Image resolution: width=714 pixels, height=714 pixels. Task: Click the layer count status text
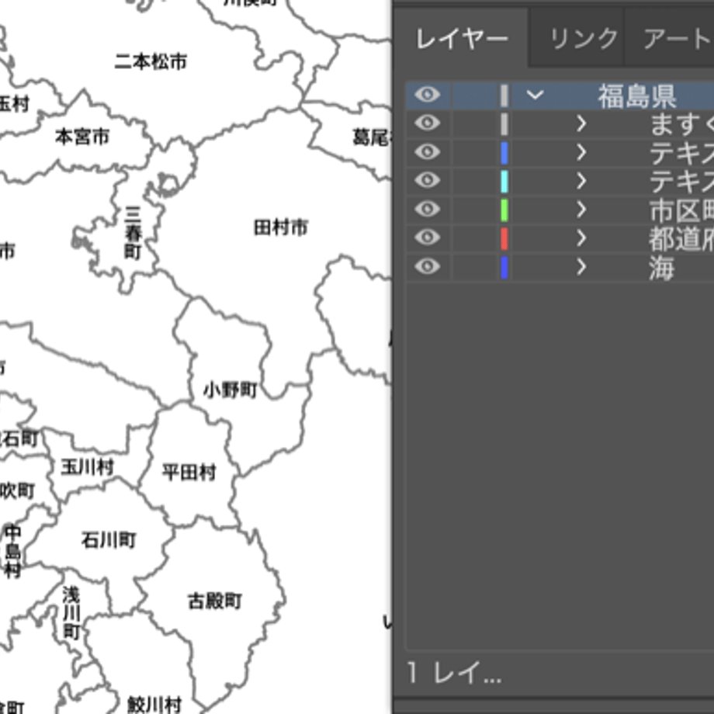[x=454, y=673]
